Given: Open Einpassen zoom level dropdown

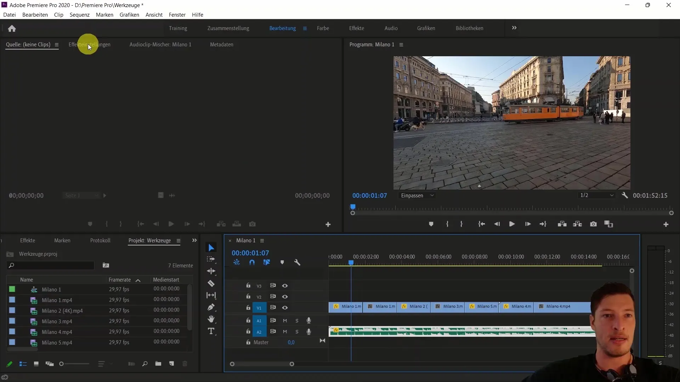Looking at the screenshot, I should coord(417,195).
